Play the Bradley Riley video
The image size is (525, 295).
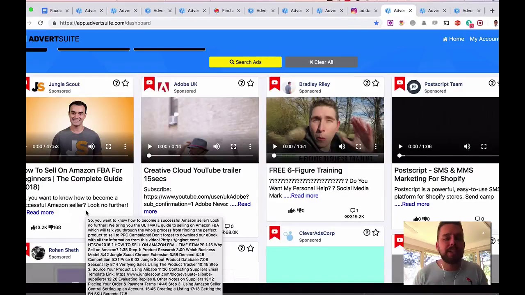pyautogui.click(x=275, y=146)
